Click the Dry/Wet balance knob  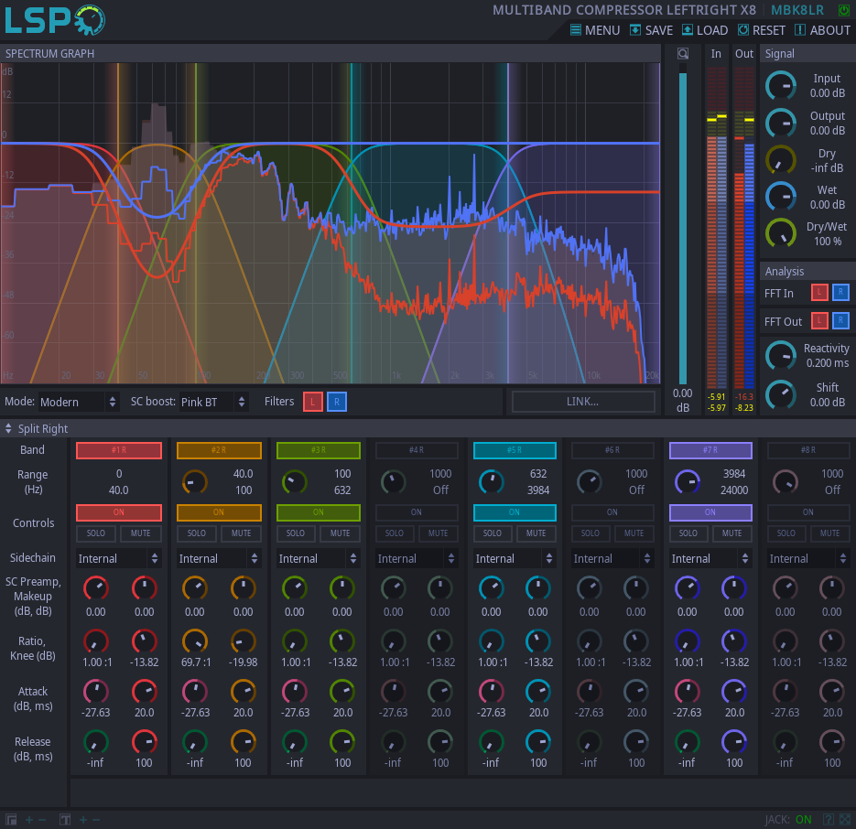pos(781,233)
